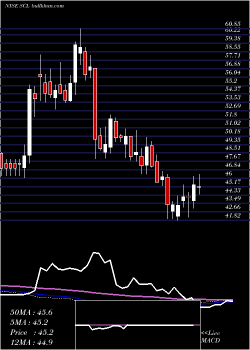Click the 'Price : 45.2' readout
This screenshot has height=350, width=250.
coord(31,332)
